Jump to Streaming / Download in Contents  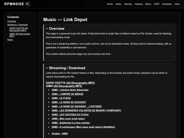pyautogui.click(x=17, y=25)
